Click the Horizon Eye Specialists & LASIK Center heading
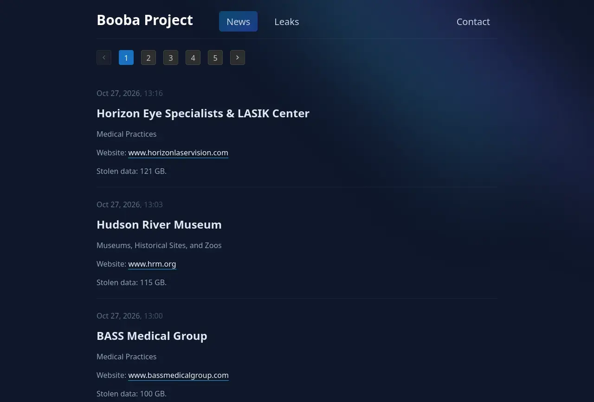The height and width of the screenshot is (402, 594). [203, 113]
